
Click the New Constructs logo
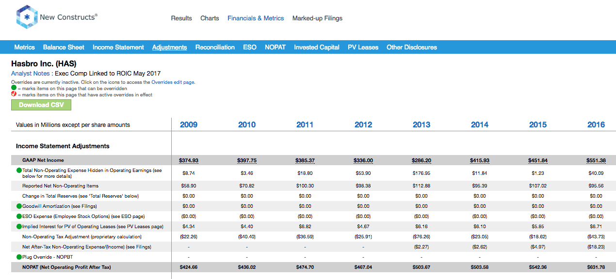[x=57, y=17]
